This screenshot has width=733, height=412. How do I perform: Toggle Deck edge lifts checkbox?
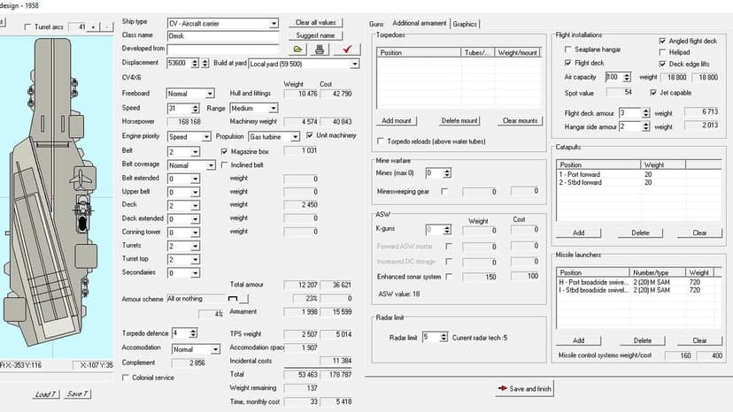(x=662, y=64)
